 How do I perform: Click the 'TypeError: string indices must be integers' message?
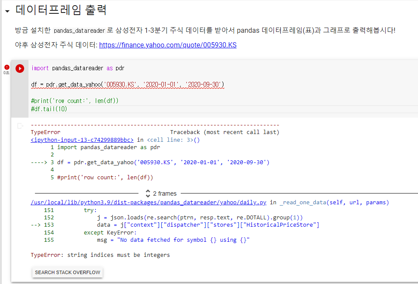[x=100, y=255]
